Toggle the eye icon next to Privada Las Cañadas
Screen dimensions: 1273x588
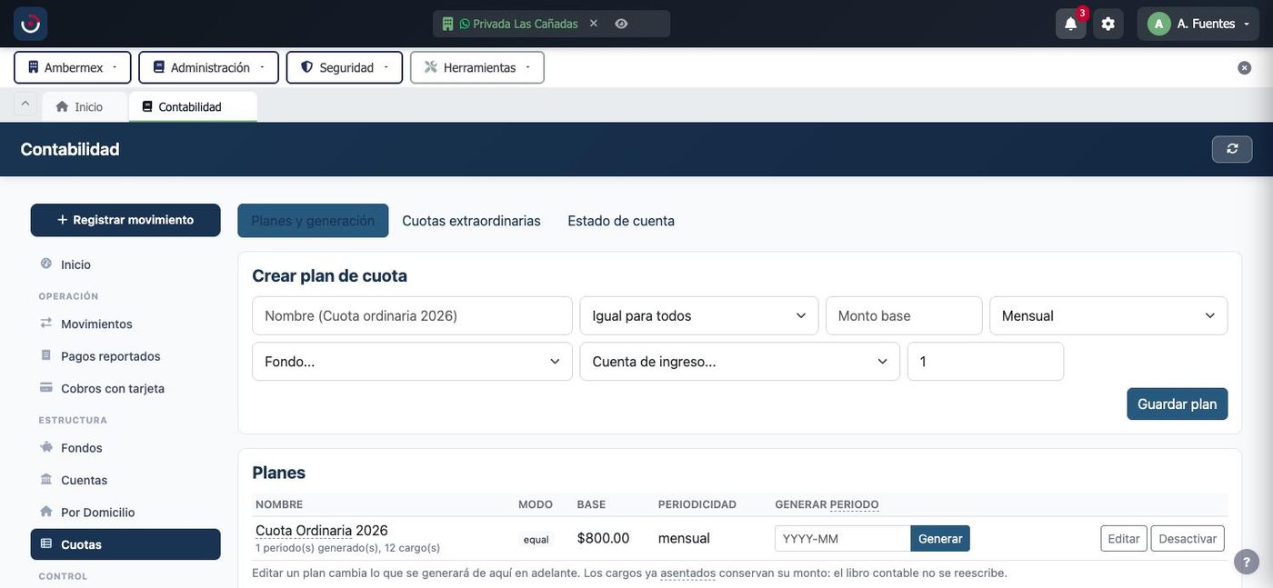621,24
